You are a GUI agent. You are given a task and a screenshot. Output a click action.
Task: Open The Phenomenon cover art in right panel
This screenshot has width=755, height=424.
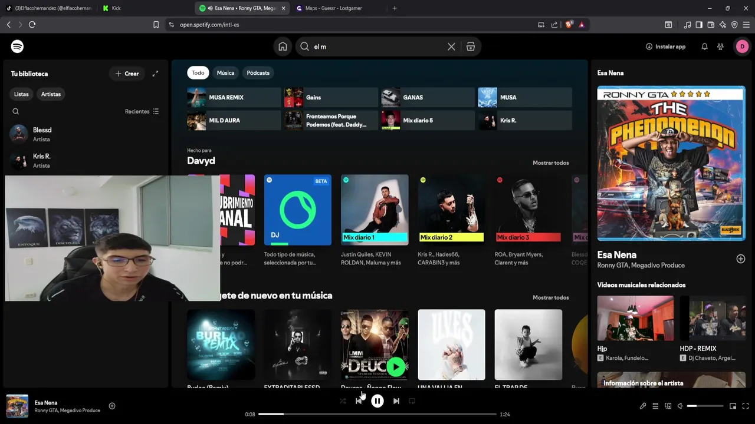[x=671, y=163]
